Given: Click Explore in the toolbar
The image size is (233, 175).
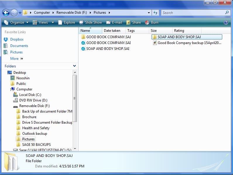Looking at the screenshot, I should tap(66, 22).
